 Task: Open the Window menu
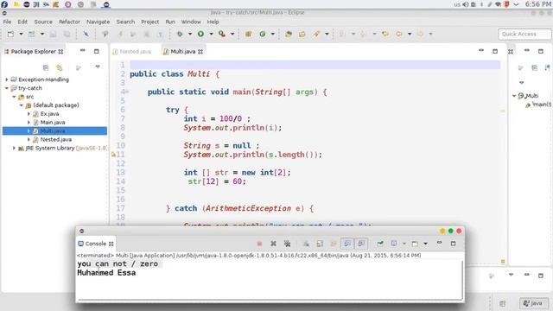(x=191, y=22)
